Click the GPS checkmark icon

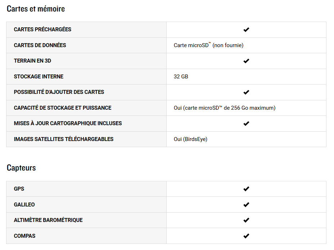246,189
